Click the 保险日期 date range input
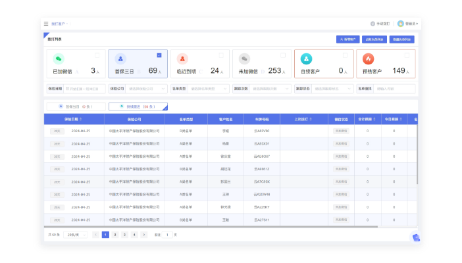This screenshot has width=462, height=263. [x=84, y=88]
